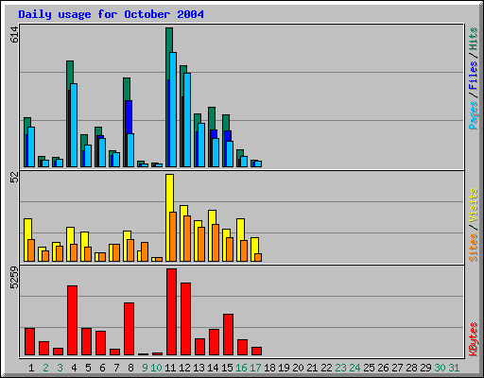
Task: Click the red KBytes bar for day 4
Action: 72,320
